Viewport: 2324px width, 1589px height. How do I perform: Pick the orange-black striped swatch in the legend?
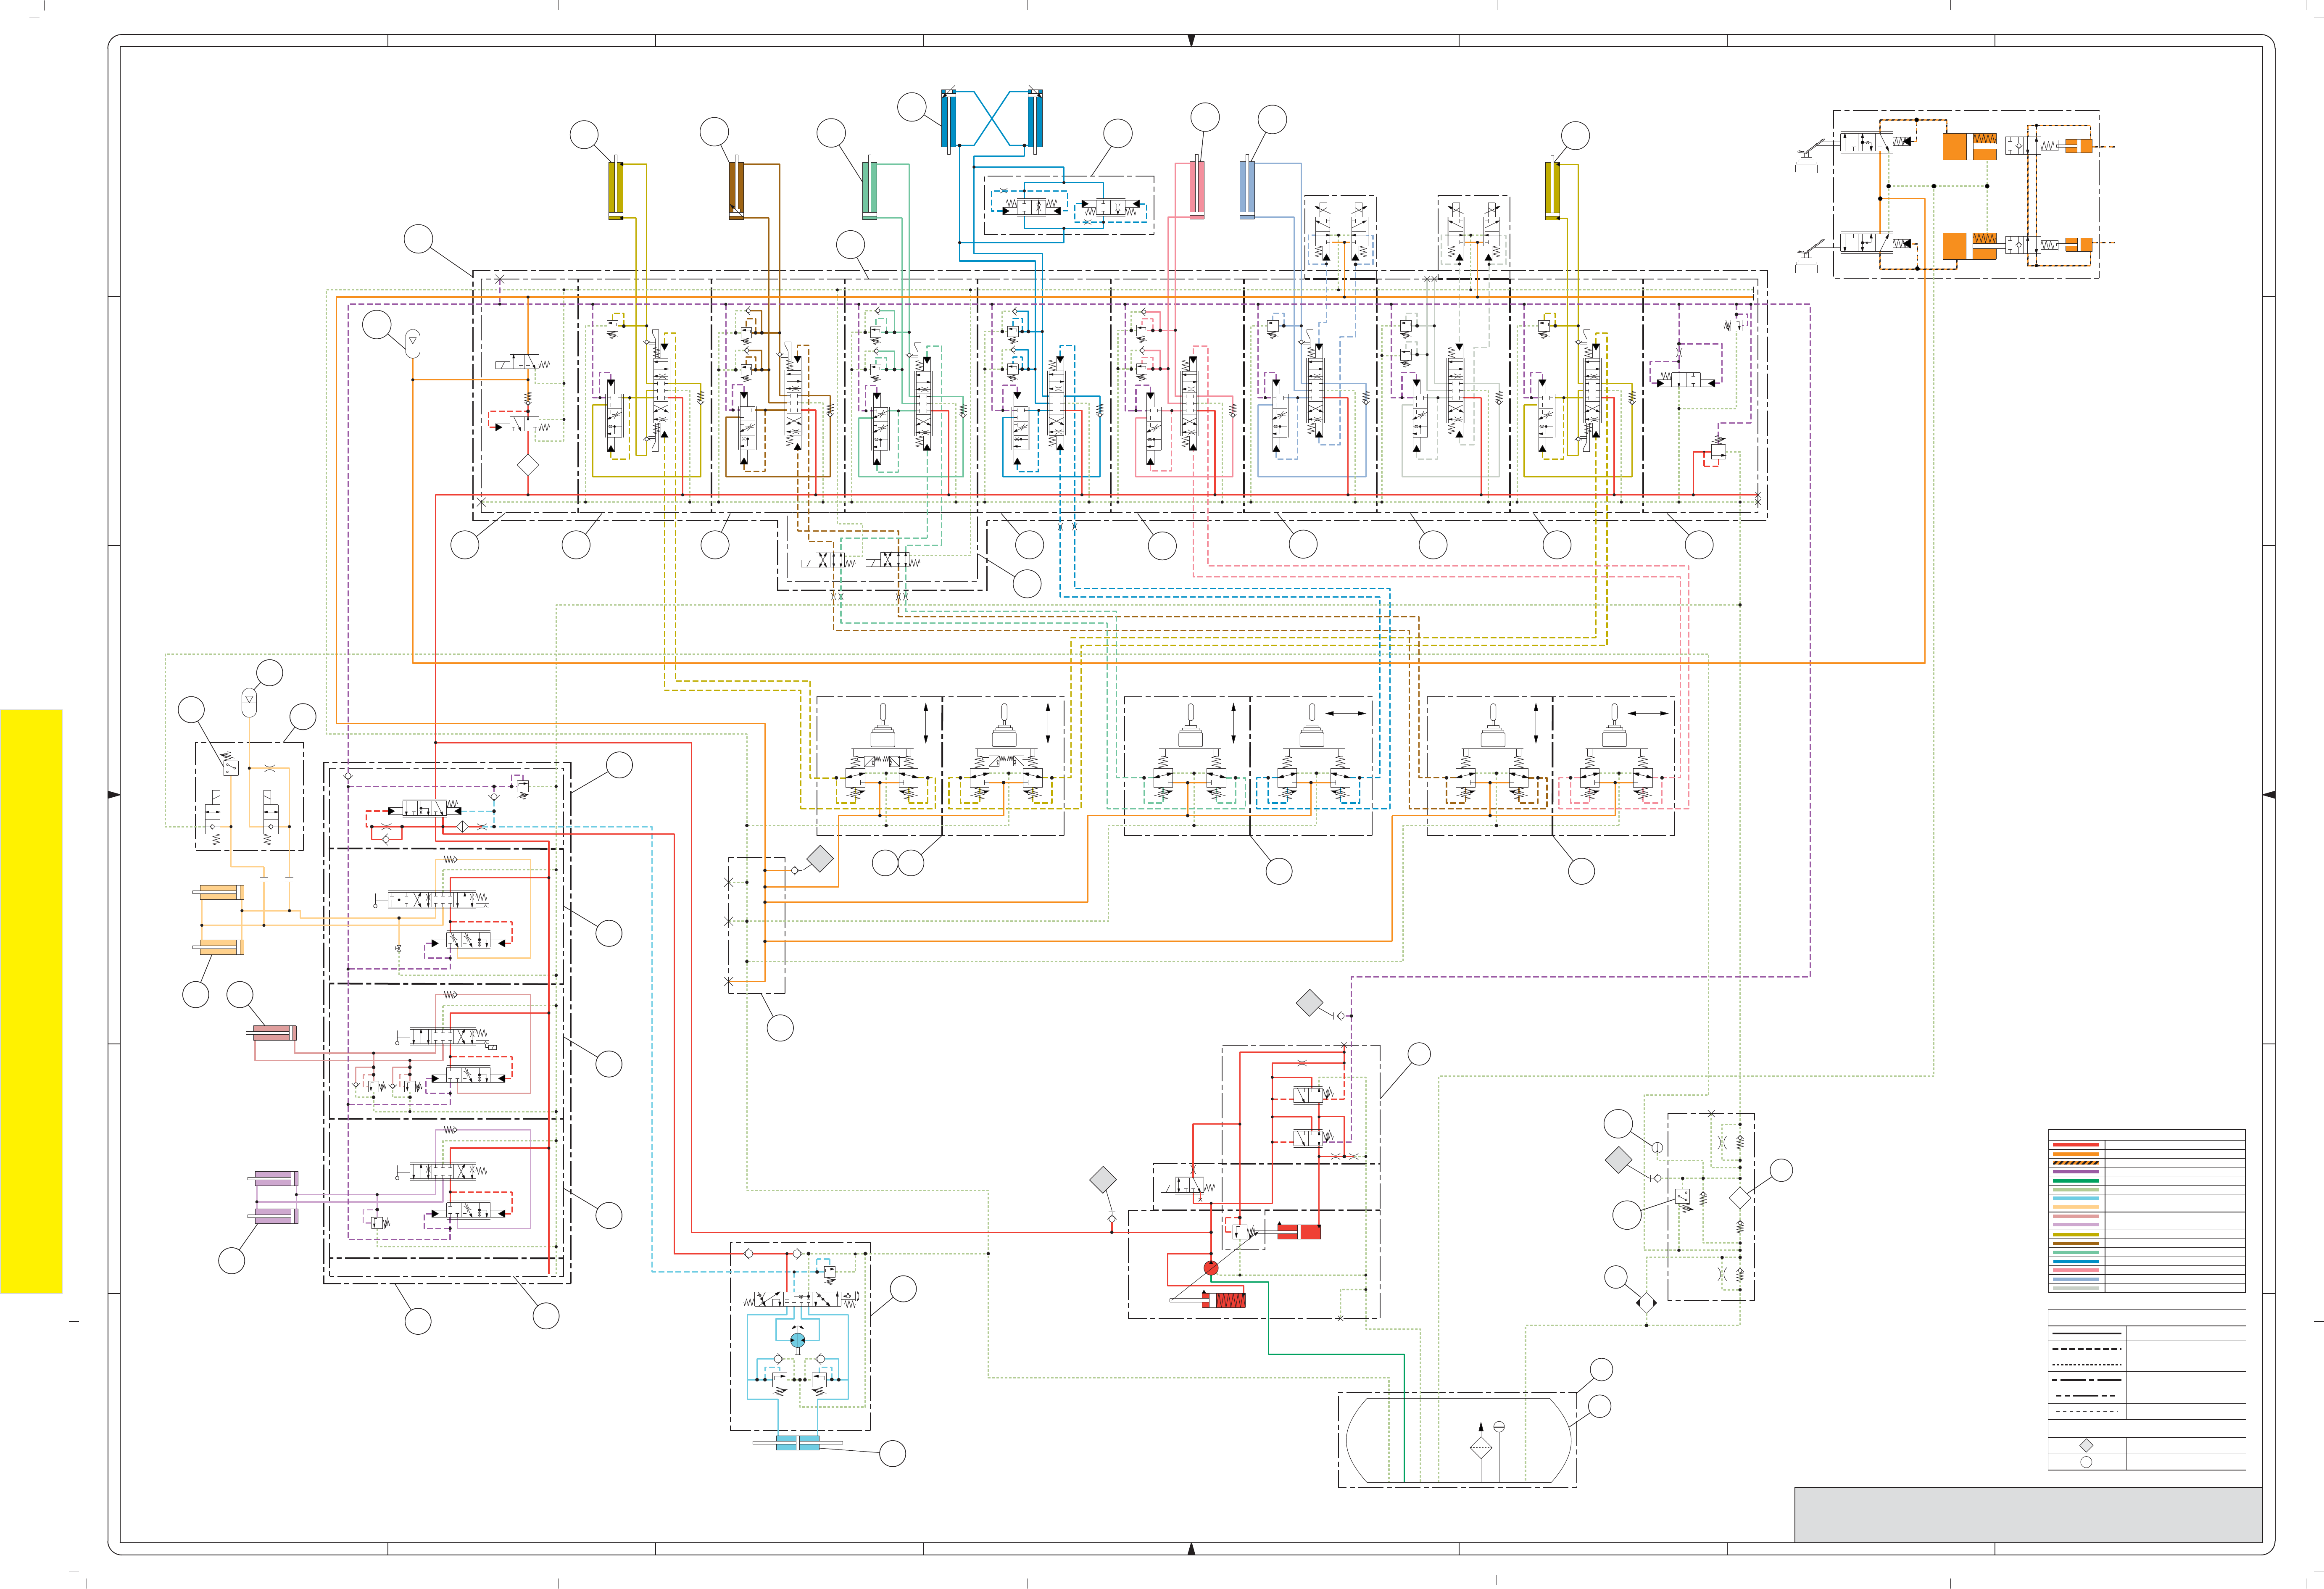point(2076,1163)
